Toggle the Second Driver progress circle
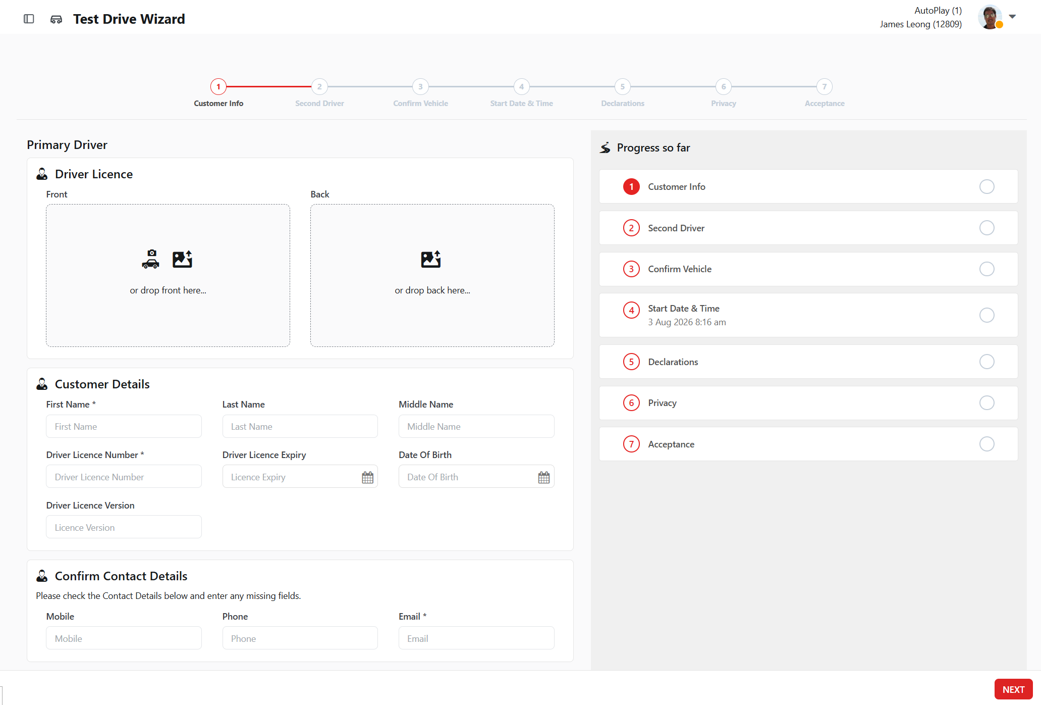 point(987,228)
